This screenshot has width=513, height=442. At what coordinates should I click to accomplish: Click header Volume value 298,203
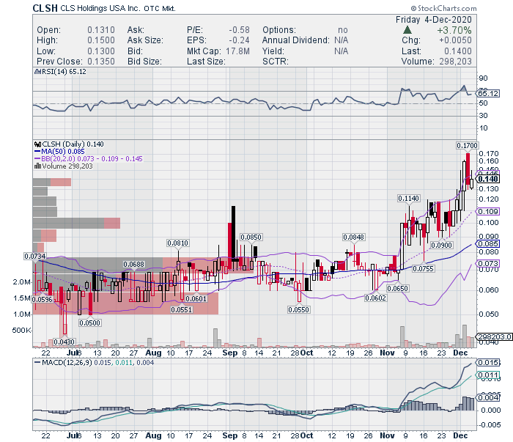[455, 62]
